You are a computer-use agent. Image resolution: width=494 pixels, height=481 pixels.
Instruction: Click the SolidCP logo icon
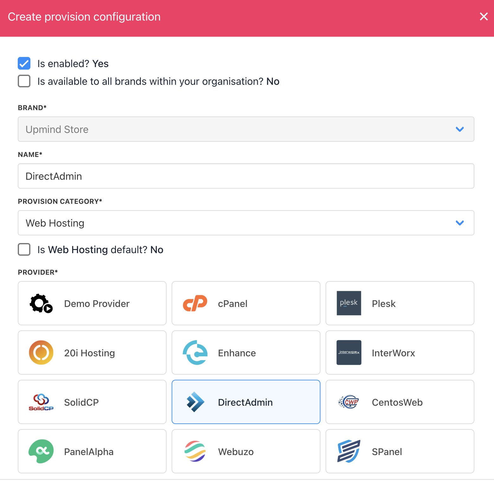(x=41, y=402)
